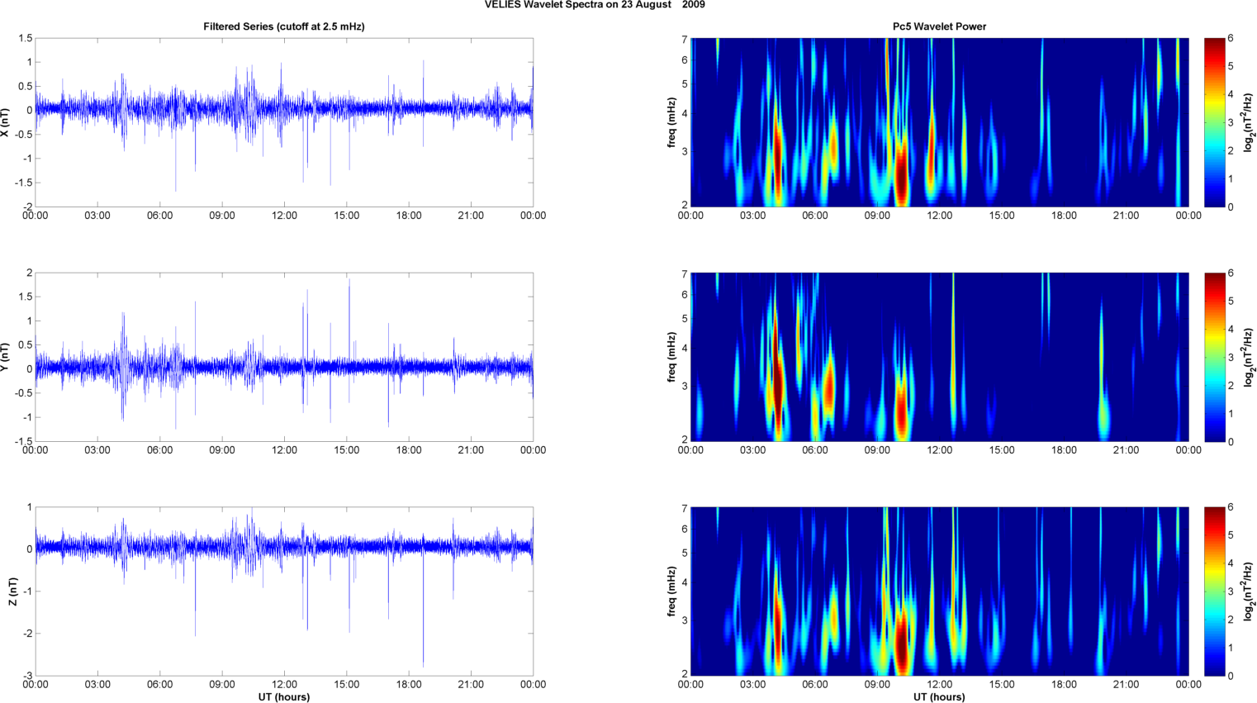Select the "Pc5 Wavelet Power" heading
Screen dimensions: 1257x703
click(x=939, y=26)
